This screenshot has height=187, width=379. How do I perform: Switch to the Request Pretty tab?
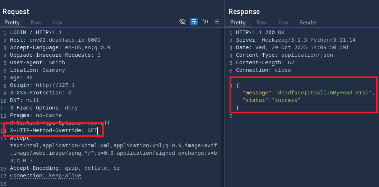pyautogui.click(x=12, y=22)
